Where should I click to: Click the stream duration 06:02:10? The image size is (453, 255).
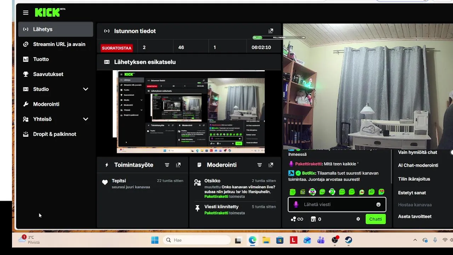(x=261, y=47)
